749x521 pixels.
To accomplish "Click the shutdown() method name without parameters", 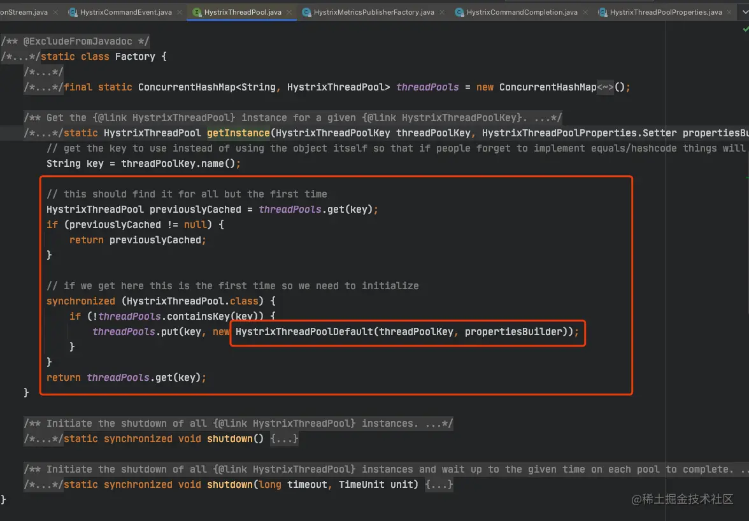I will pos(230,438).
